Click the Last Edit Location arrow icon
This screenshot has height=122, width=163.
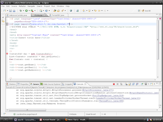point(95,11)
